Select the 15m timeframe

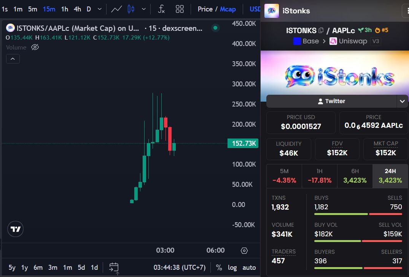pos(49,9)
